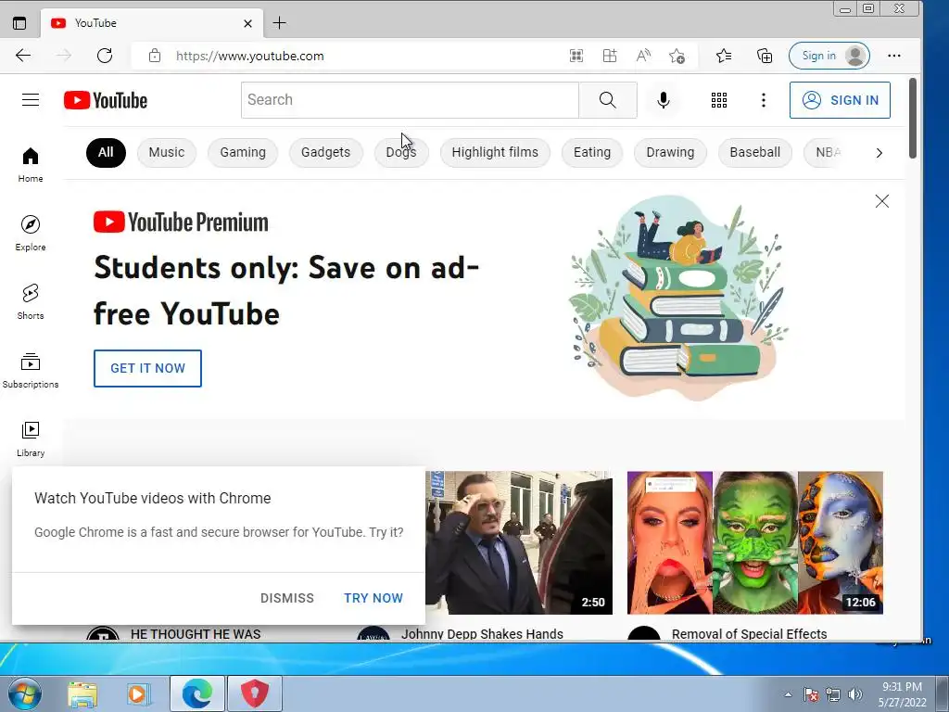Select the Drawing filter chip

tap(670, 153)
